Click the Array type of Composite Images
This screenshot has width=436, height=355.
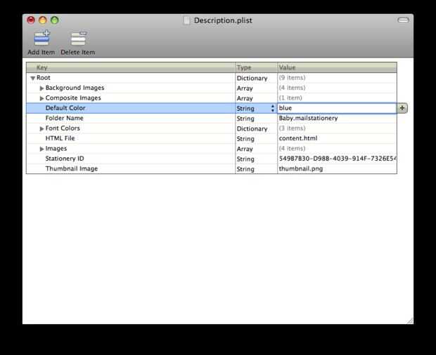245,99
